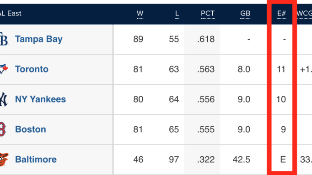Open the NY Yankees team link
The image size is (312, 175).
(40, 99)
